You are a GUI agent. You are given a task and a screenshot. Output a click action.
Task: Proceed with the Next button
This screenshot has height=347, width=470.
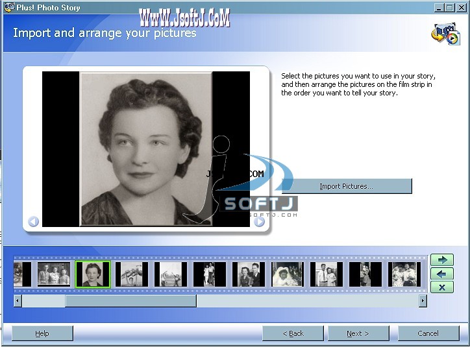[x=358, y=333]
